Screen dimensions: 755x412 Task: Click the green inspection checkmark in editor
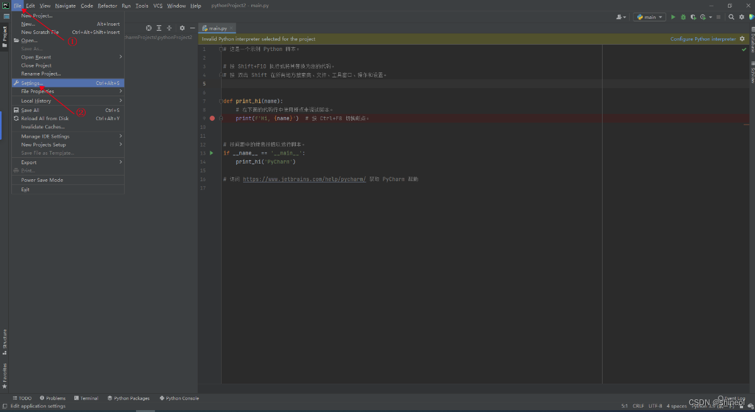744,49
